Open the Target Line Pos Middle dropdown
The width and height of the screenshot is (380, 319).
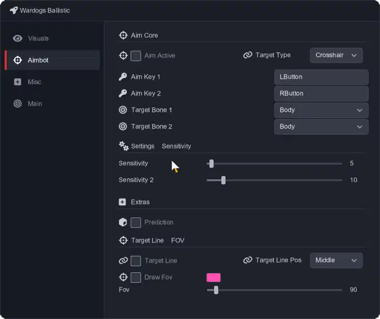[x=336, y=260]
